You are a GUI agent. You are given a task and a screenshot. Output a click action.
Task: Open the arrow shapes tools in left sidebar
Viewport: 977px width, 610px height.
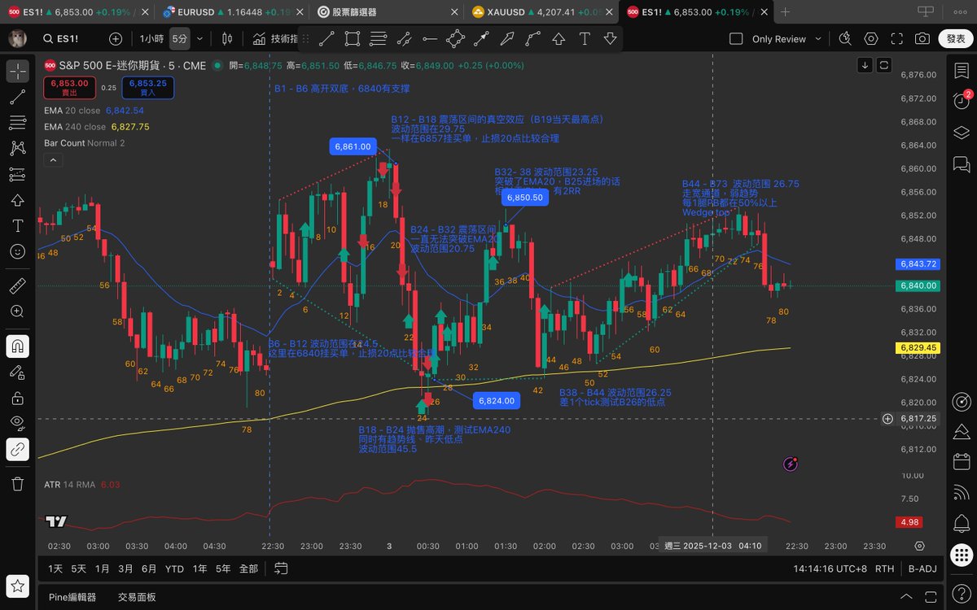coord(17,200)
